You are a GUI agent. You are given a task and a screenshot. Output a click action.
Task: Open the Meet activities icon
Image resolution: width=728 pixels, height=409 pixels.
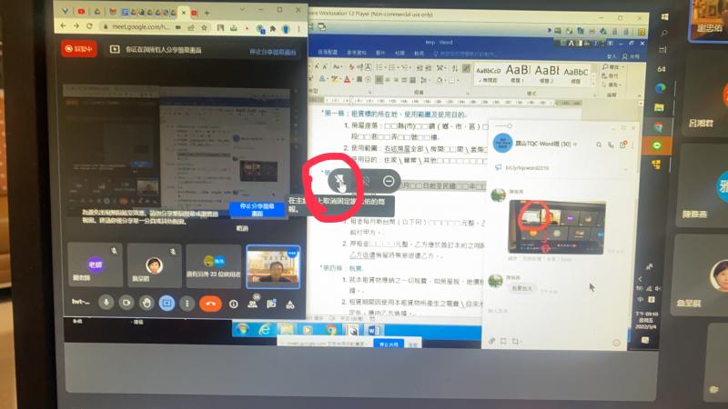pyautogui.click(x=289, y=304)
